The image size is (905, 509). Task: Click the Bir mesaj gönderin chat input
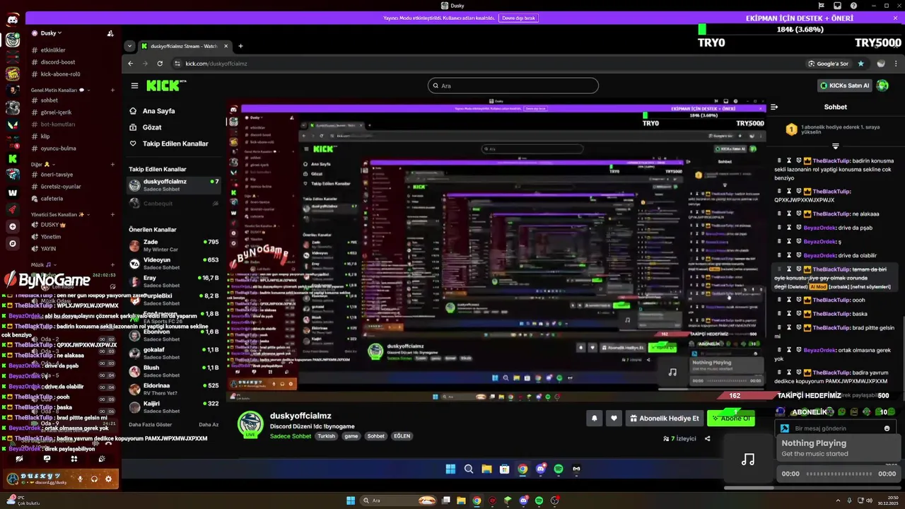(834, 428)
